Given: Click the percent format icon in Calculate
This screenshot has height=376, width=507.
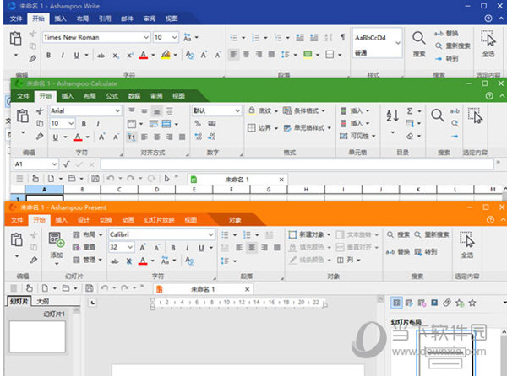Looking at the screenshot, I should (x=198, y=123).
